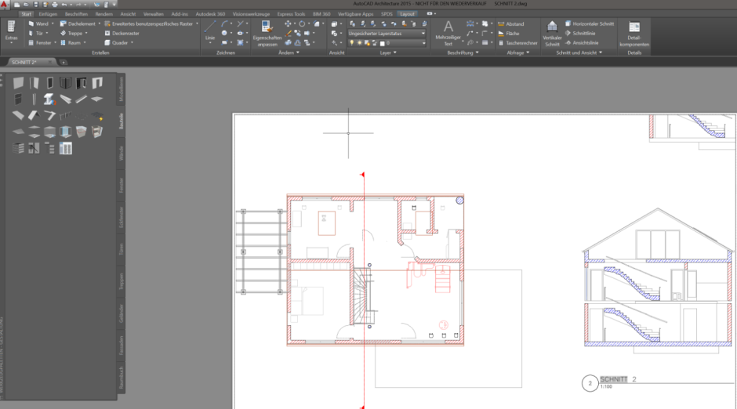This screenshot has height=409, width=737.
Task: Toggle the layer freeze sun icon
Action: (x=359, y=43)
